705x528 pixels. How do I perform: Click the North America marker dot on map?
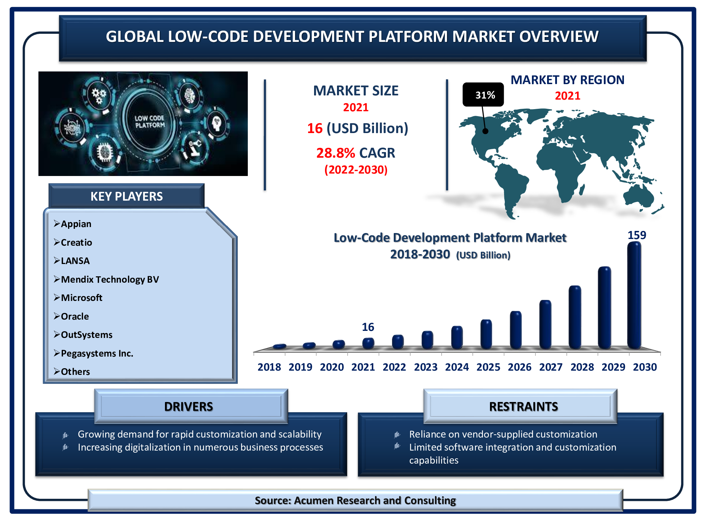[485, 131]
